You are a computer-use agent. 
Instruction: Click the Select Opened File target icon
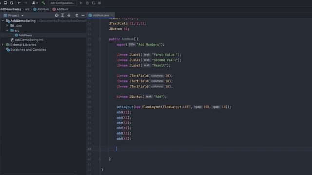[57, 15]
